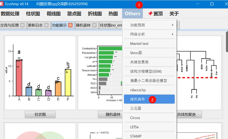Pin window with the 置顶 pushpin
228x139 pixels.
[155, 14]
